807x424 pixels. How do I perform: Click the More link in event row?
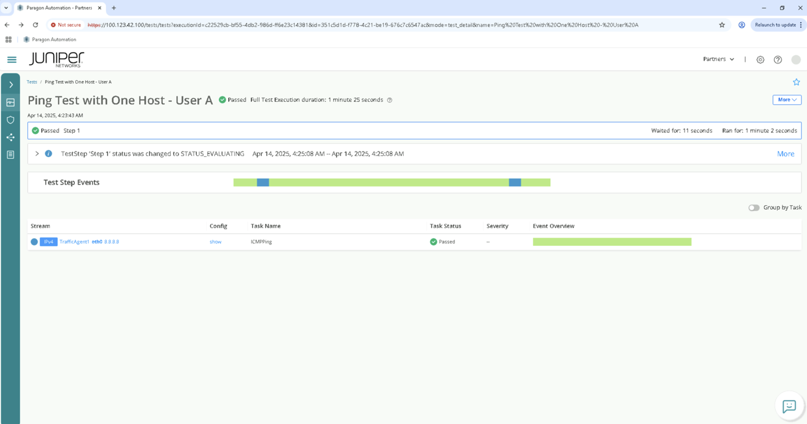point(785,154)
